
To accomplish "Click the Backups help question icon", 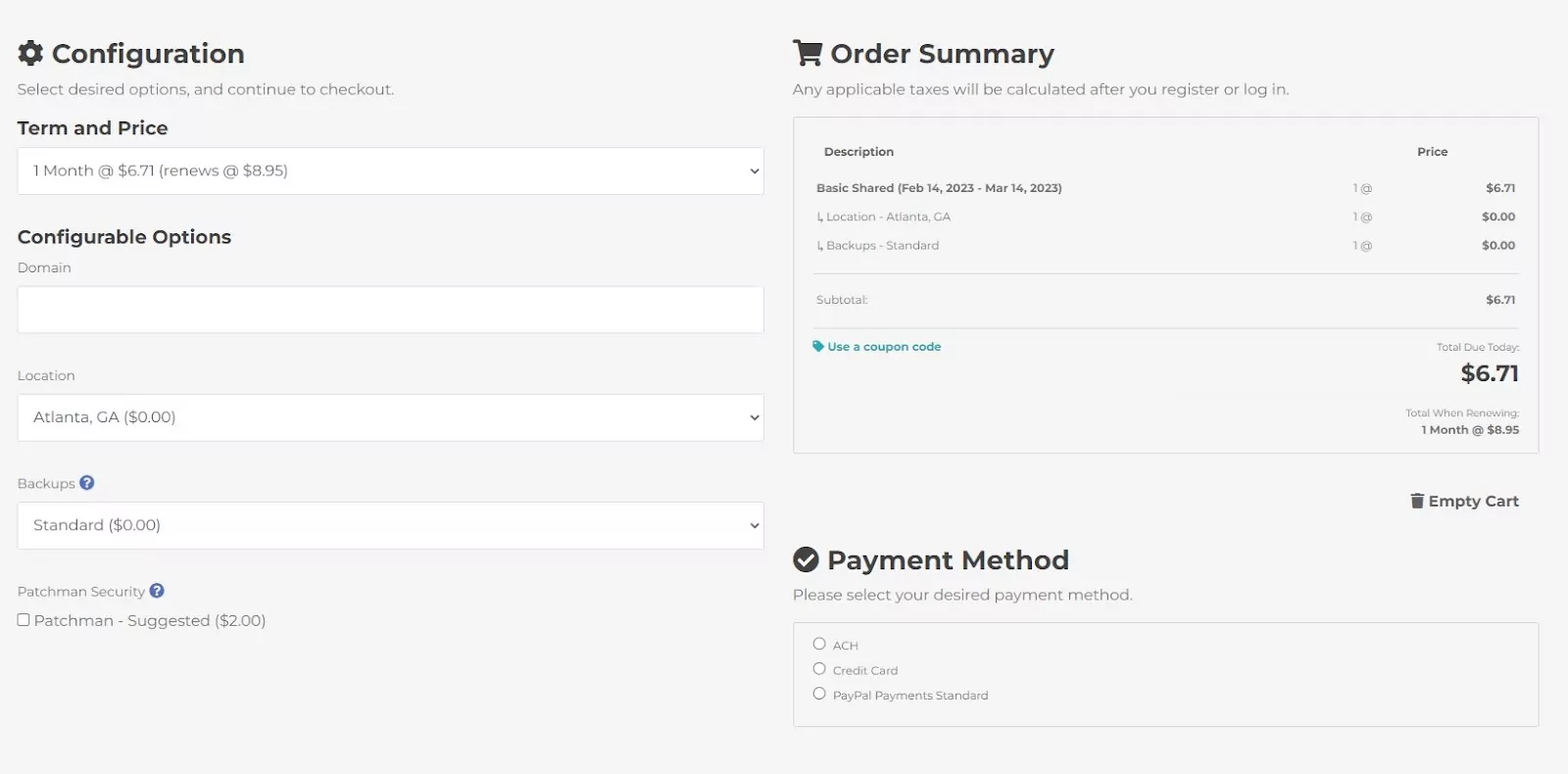I will tap(87, 483).
